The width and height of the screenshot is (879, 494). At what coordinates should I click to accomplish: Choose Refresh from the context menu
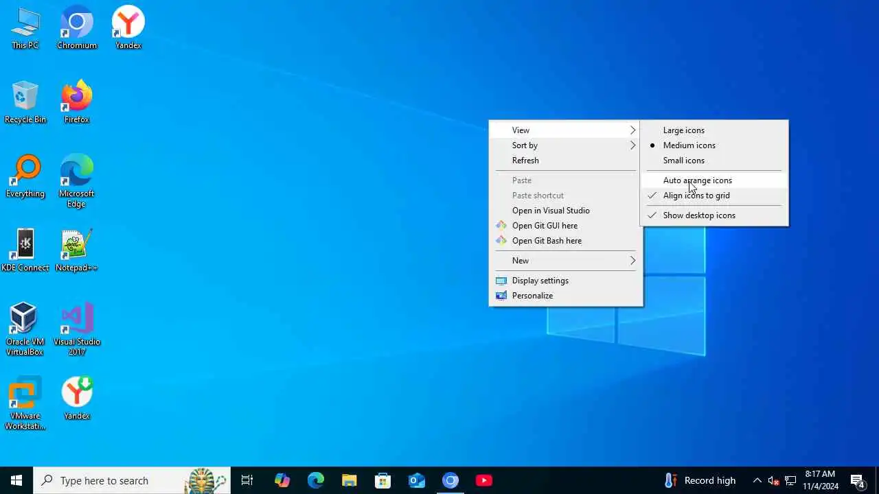point(565,161)
